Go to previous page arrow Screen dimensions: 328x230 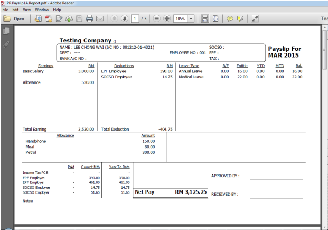(x=114, y=19)
